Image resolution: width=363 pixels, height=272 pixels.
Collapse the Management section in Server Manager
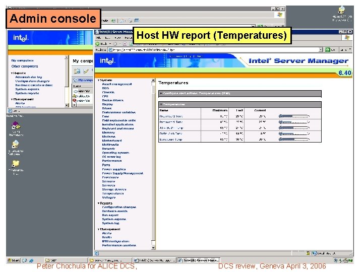point(99,229)
